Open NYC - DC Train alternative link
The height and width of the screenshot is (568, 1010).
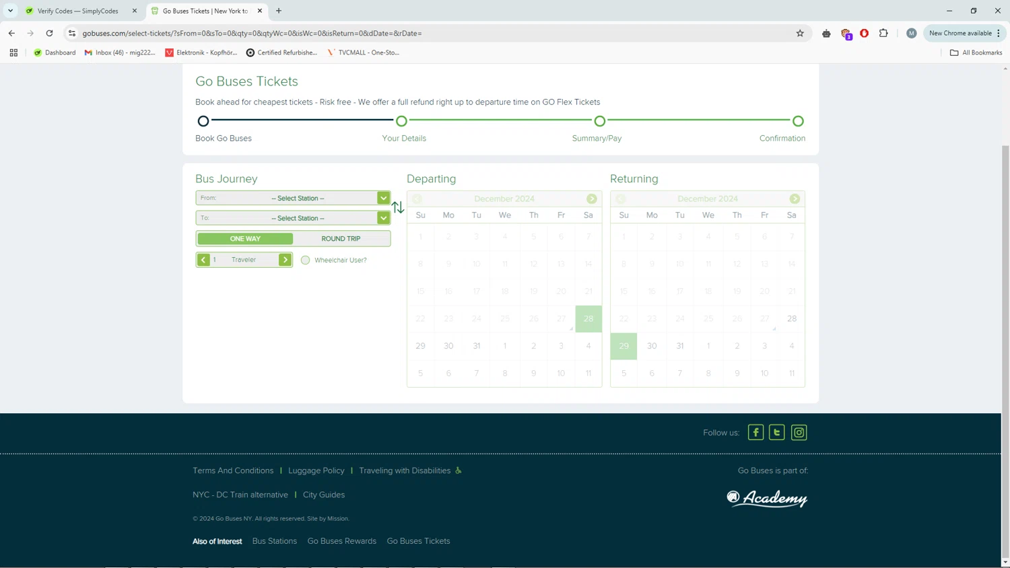coord(240,495)
